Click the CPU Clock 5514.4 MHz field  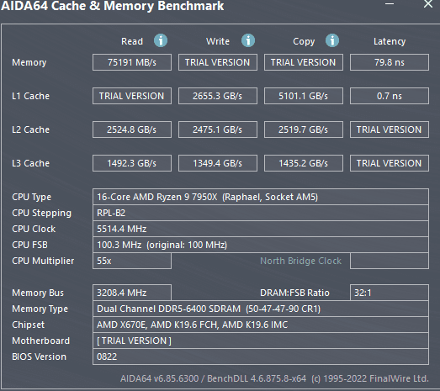point(261,229)
